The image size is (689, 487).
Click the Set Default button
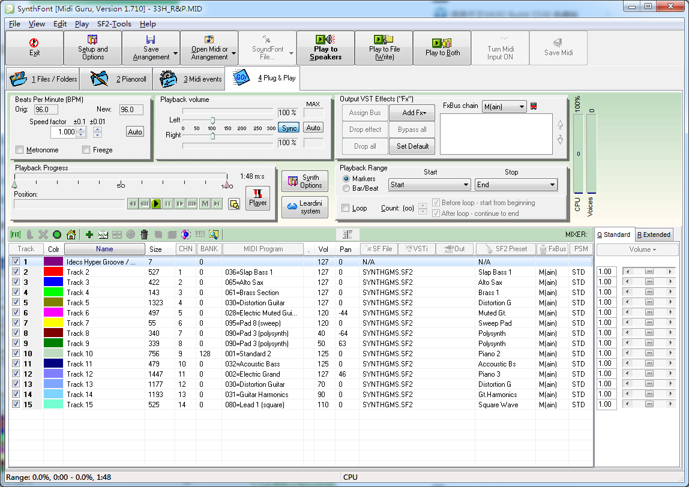point(412,146)
